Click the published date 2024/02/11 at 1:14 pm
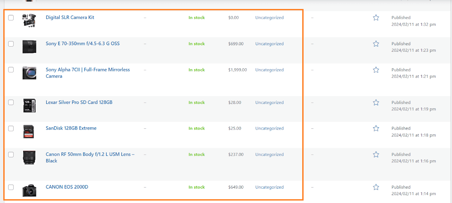The width and height of the screenshot is (452, 203). [x=414, y=194]
